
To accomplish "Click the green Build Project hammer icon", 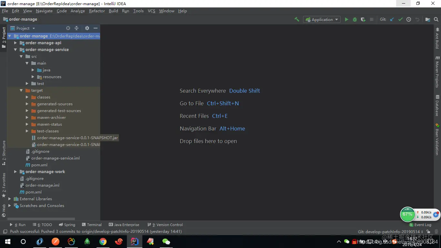I will coord(297,19).
